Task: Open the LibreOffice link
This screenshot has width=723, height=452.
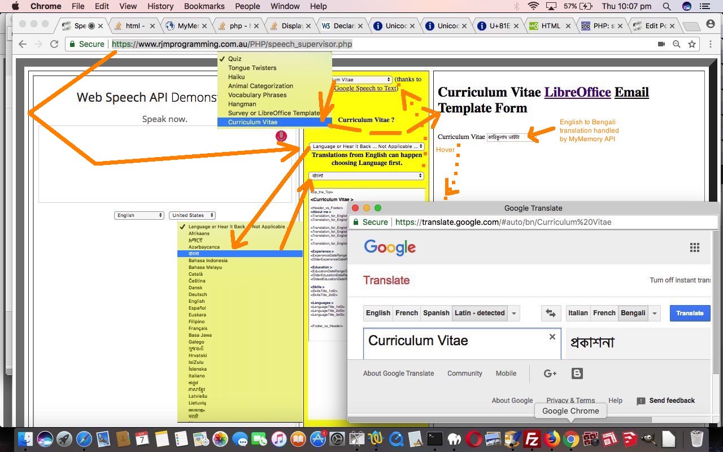Action: coord(577,92)
